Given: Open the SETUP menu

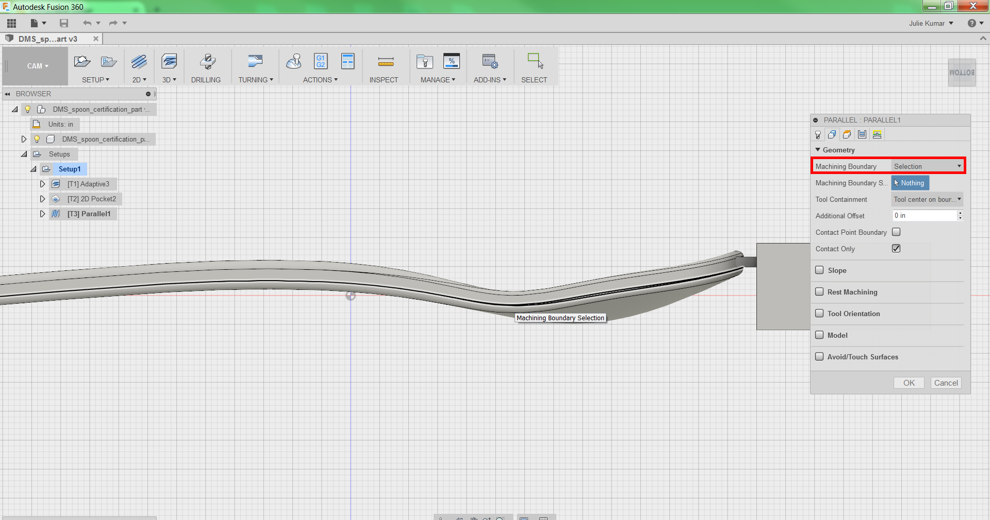Looking at the screenshot, I should pyautogui.click(x=95, y=80).
